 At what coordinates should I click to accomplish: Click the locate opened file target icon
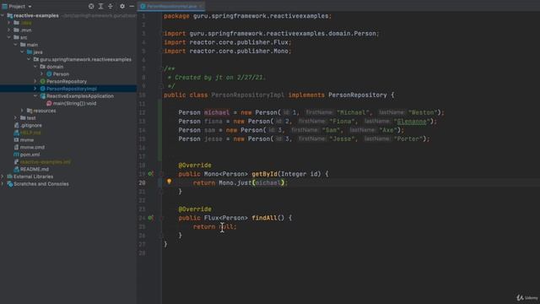pos(91,6)
